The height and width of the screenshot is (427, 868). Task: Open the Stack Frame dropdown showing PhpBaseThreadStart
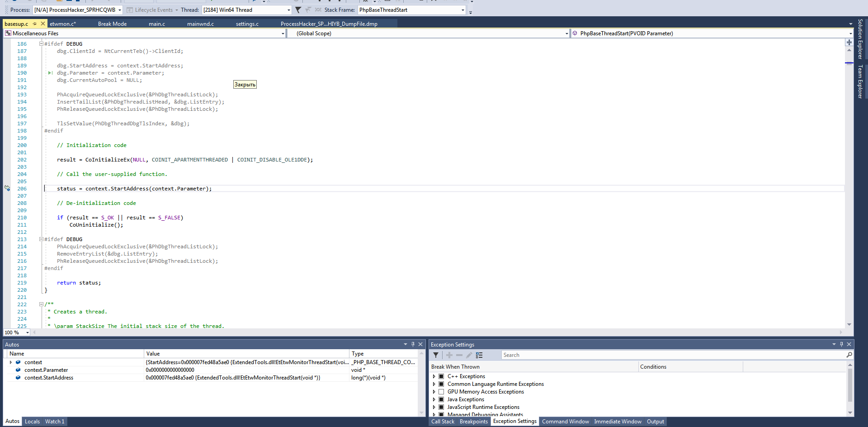tap(462, 9)
